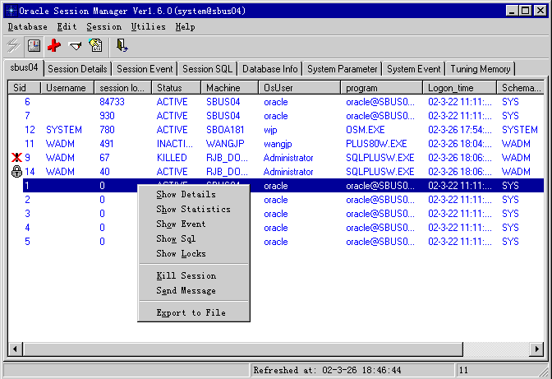Select session row with Sid 3
The height and width of the screenshot is (379, 552).
pos(276,214)
